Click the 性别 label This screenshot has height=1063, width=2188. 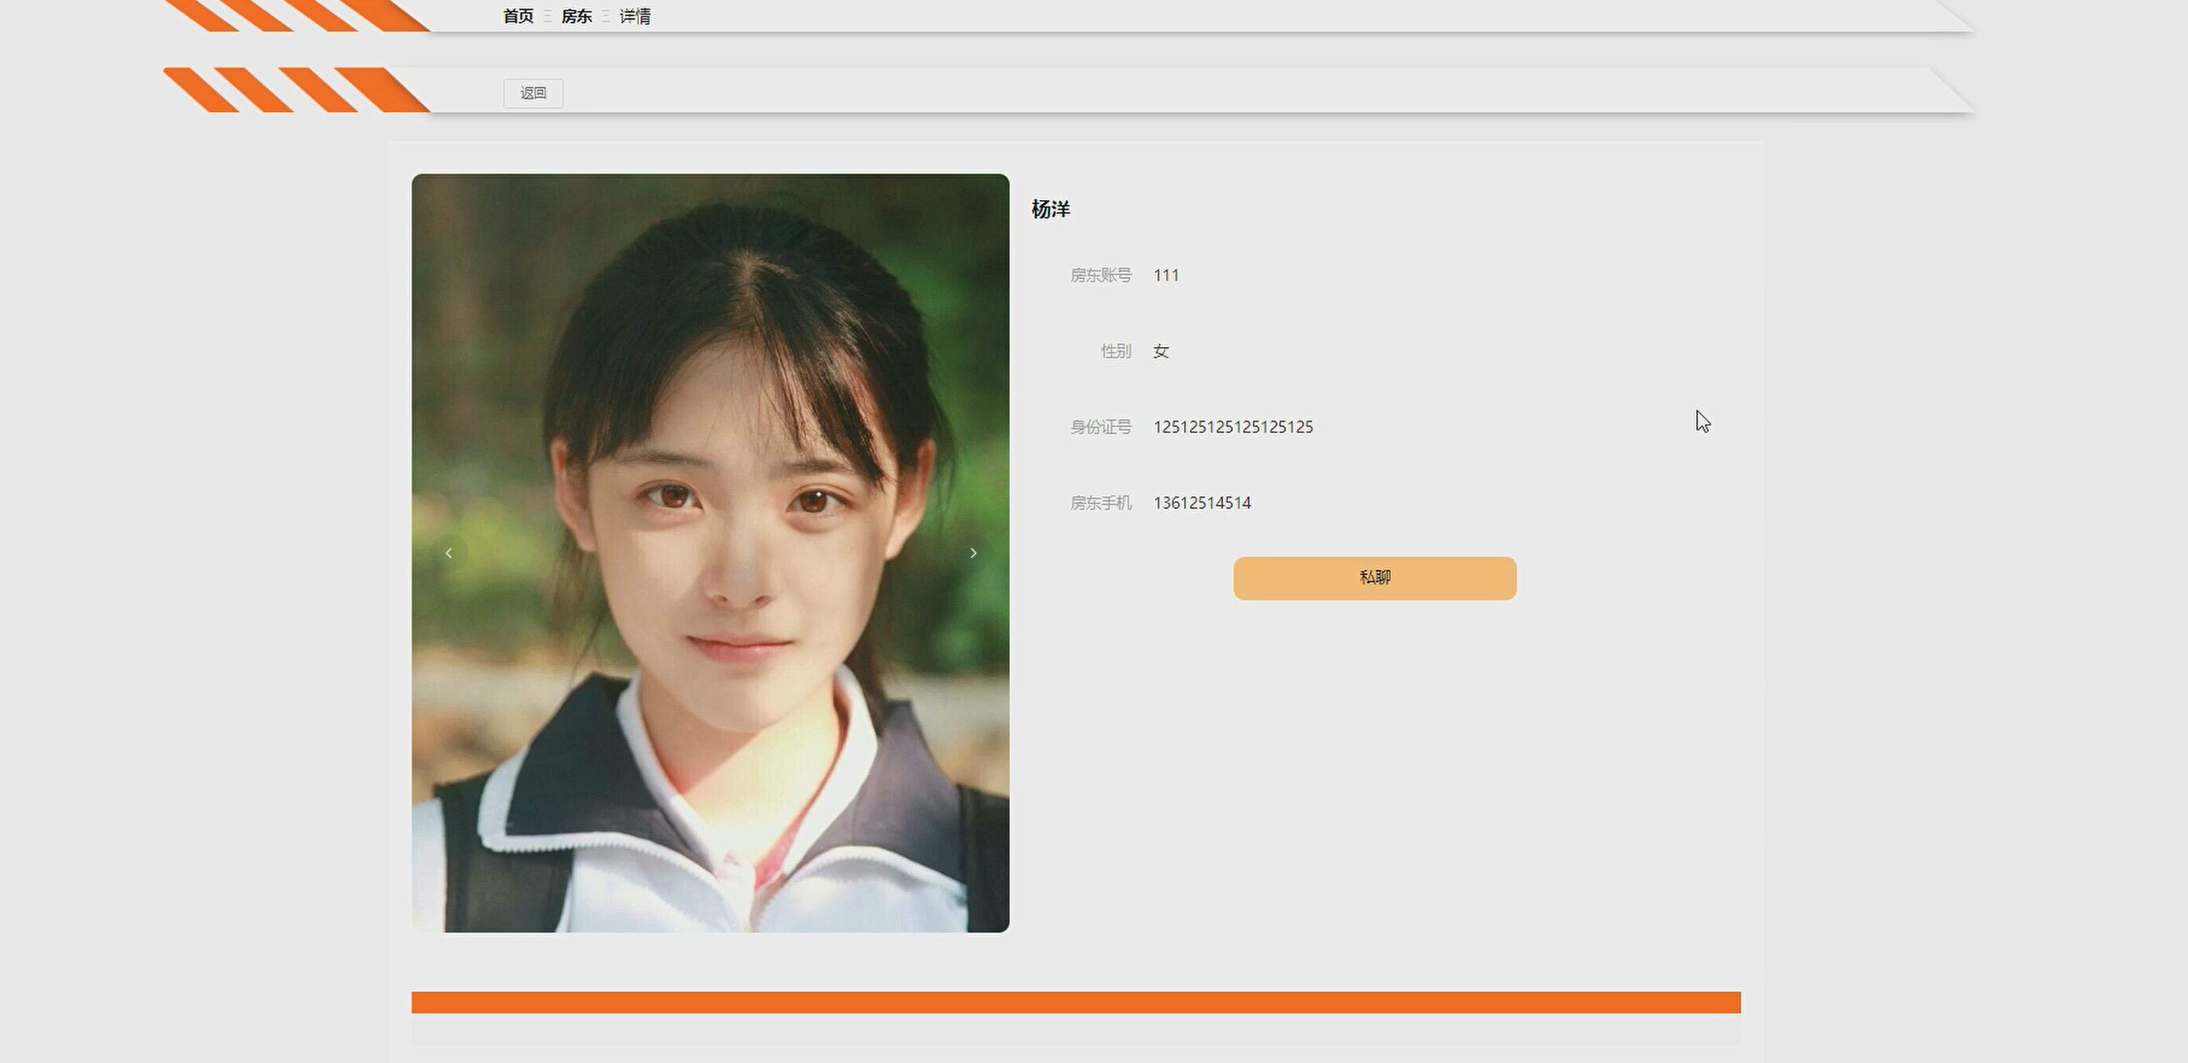(x=1116, y=351)
